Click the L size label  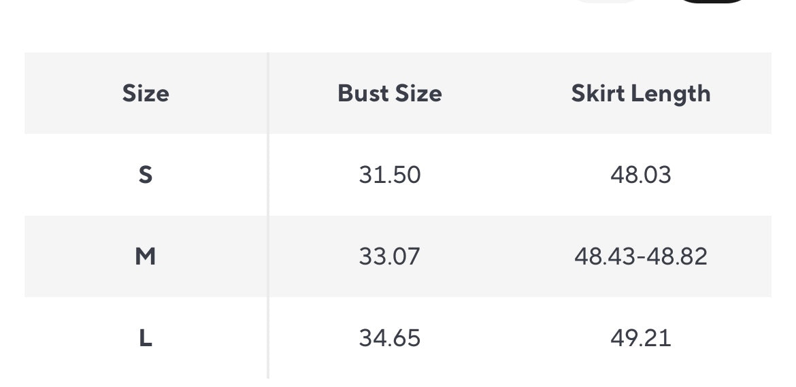point(146,338)
